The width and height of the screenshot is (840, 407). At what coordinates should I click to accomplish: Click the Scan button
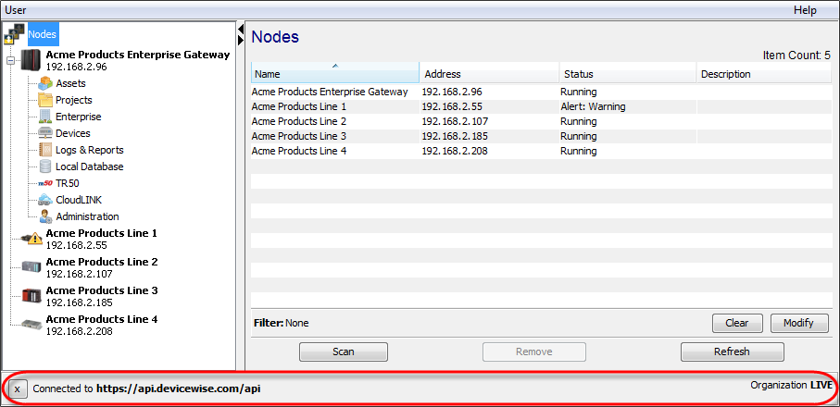[x=343, y=351]
